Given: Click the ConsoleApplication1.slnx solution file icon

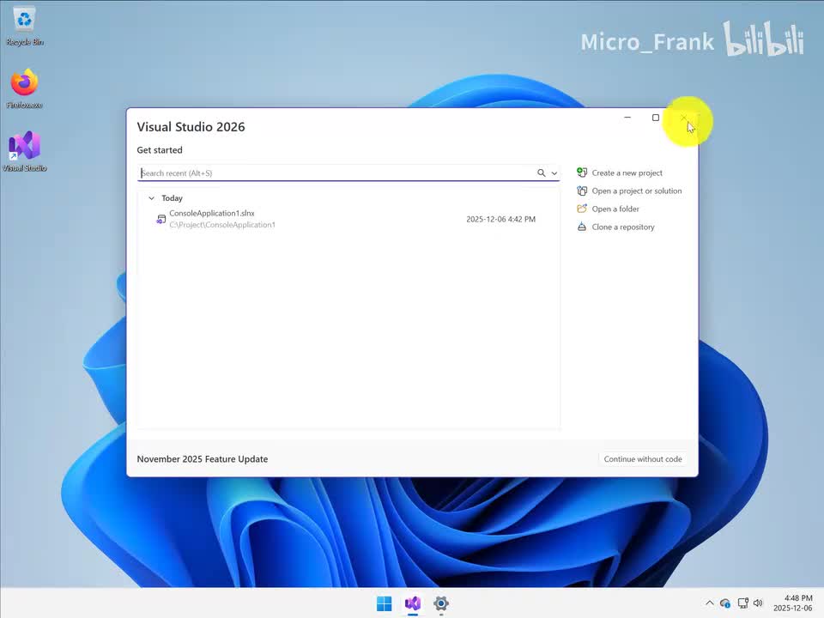Looking at the screenshot, I should pyautogui.click(x=161, y=219).
